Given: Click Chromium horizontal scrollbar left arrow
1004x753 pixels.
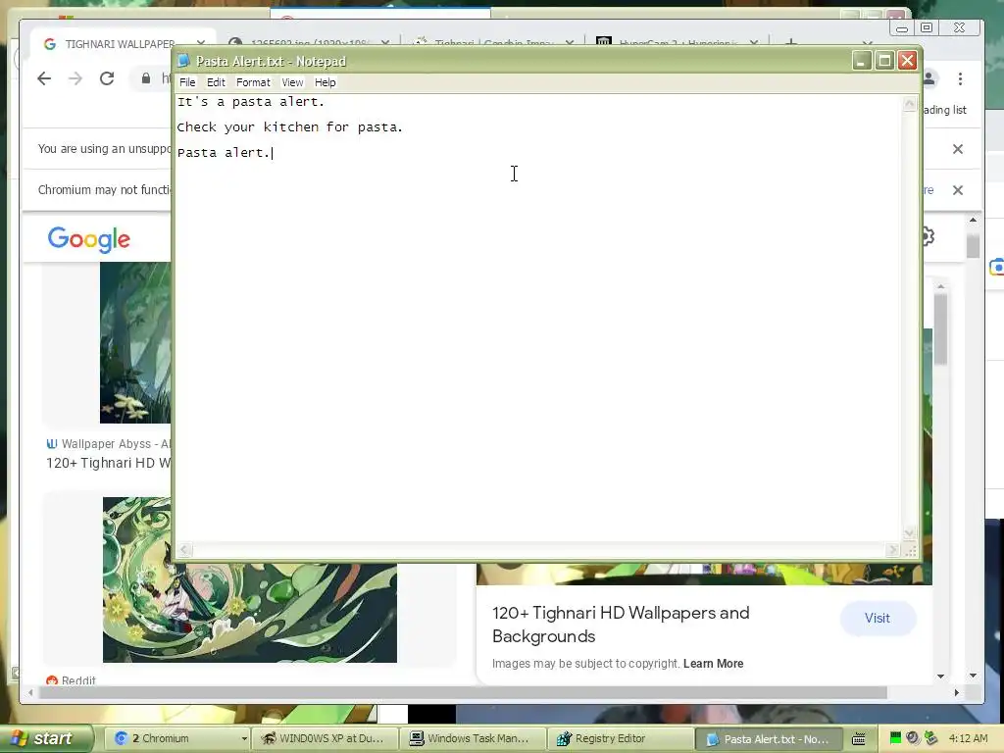Looking at the screenshot, I should [30, 692].
